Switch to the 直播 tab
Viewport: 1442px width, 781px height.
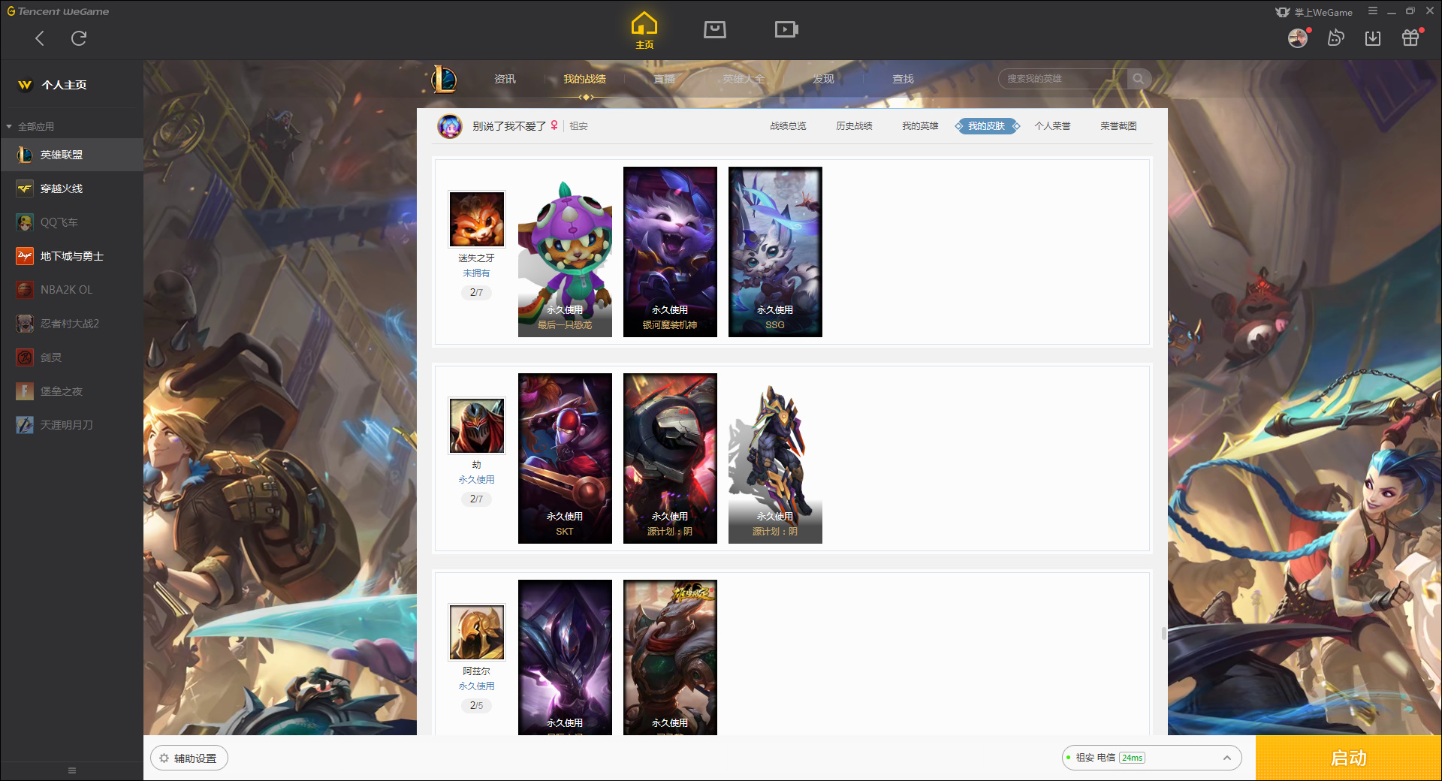664,79
